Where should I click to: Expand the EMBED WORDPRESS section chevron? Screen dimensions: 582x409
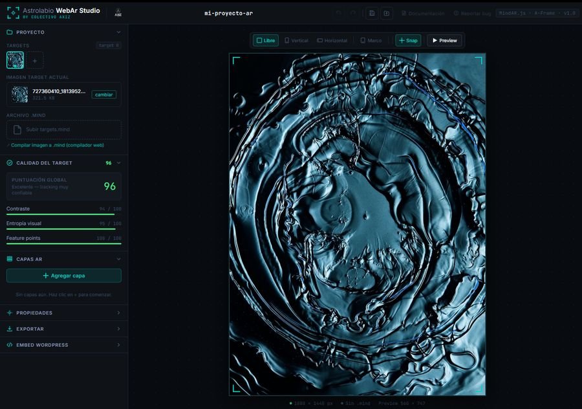tap(118, 345)
